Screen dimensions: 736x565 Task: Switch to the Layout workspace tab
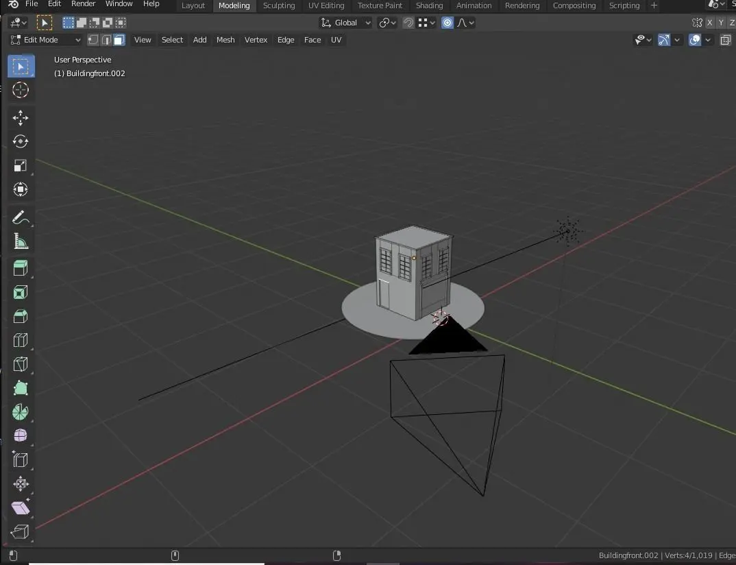(193, 5)
